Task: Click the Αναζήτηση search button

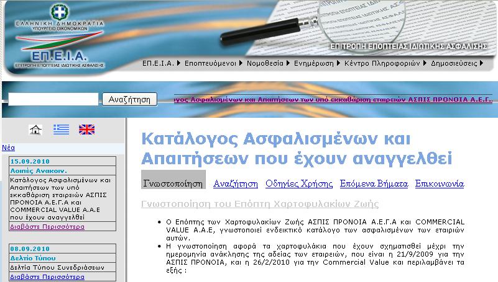Action: 129,99
